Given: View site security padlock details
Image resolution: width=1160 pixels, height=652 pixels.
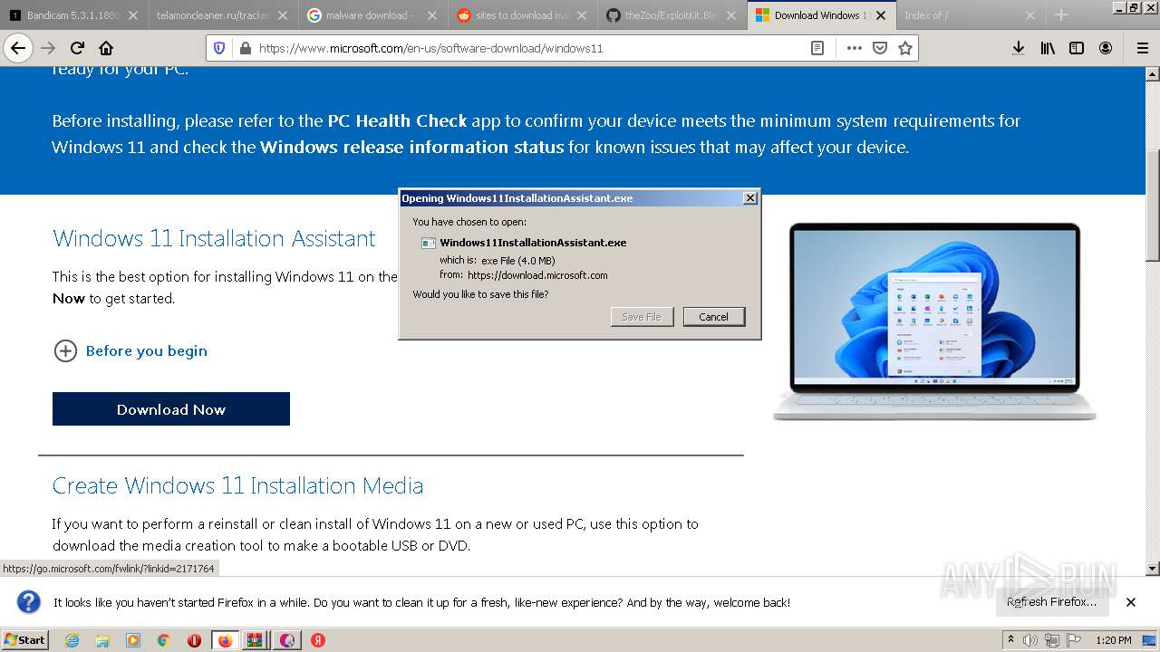Looking at the screenshot, I should (x=245, y=48).
